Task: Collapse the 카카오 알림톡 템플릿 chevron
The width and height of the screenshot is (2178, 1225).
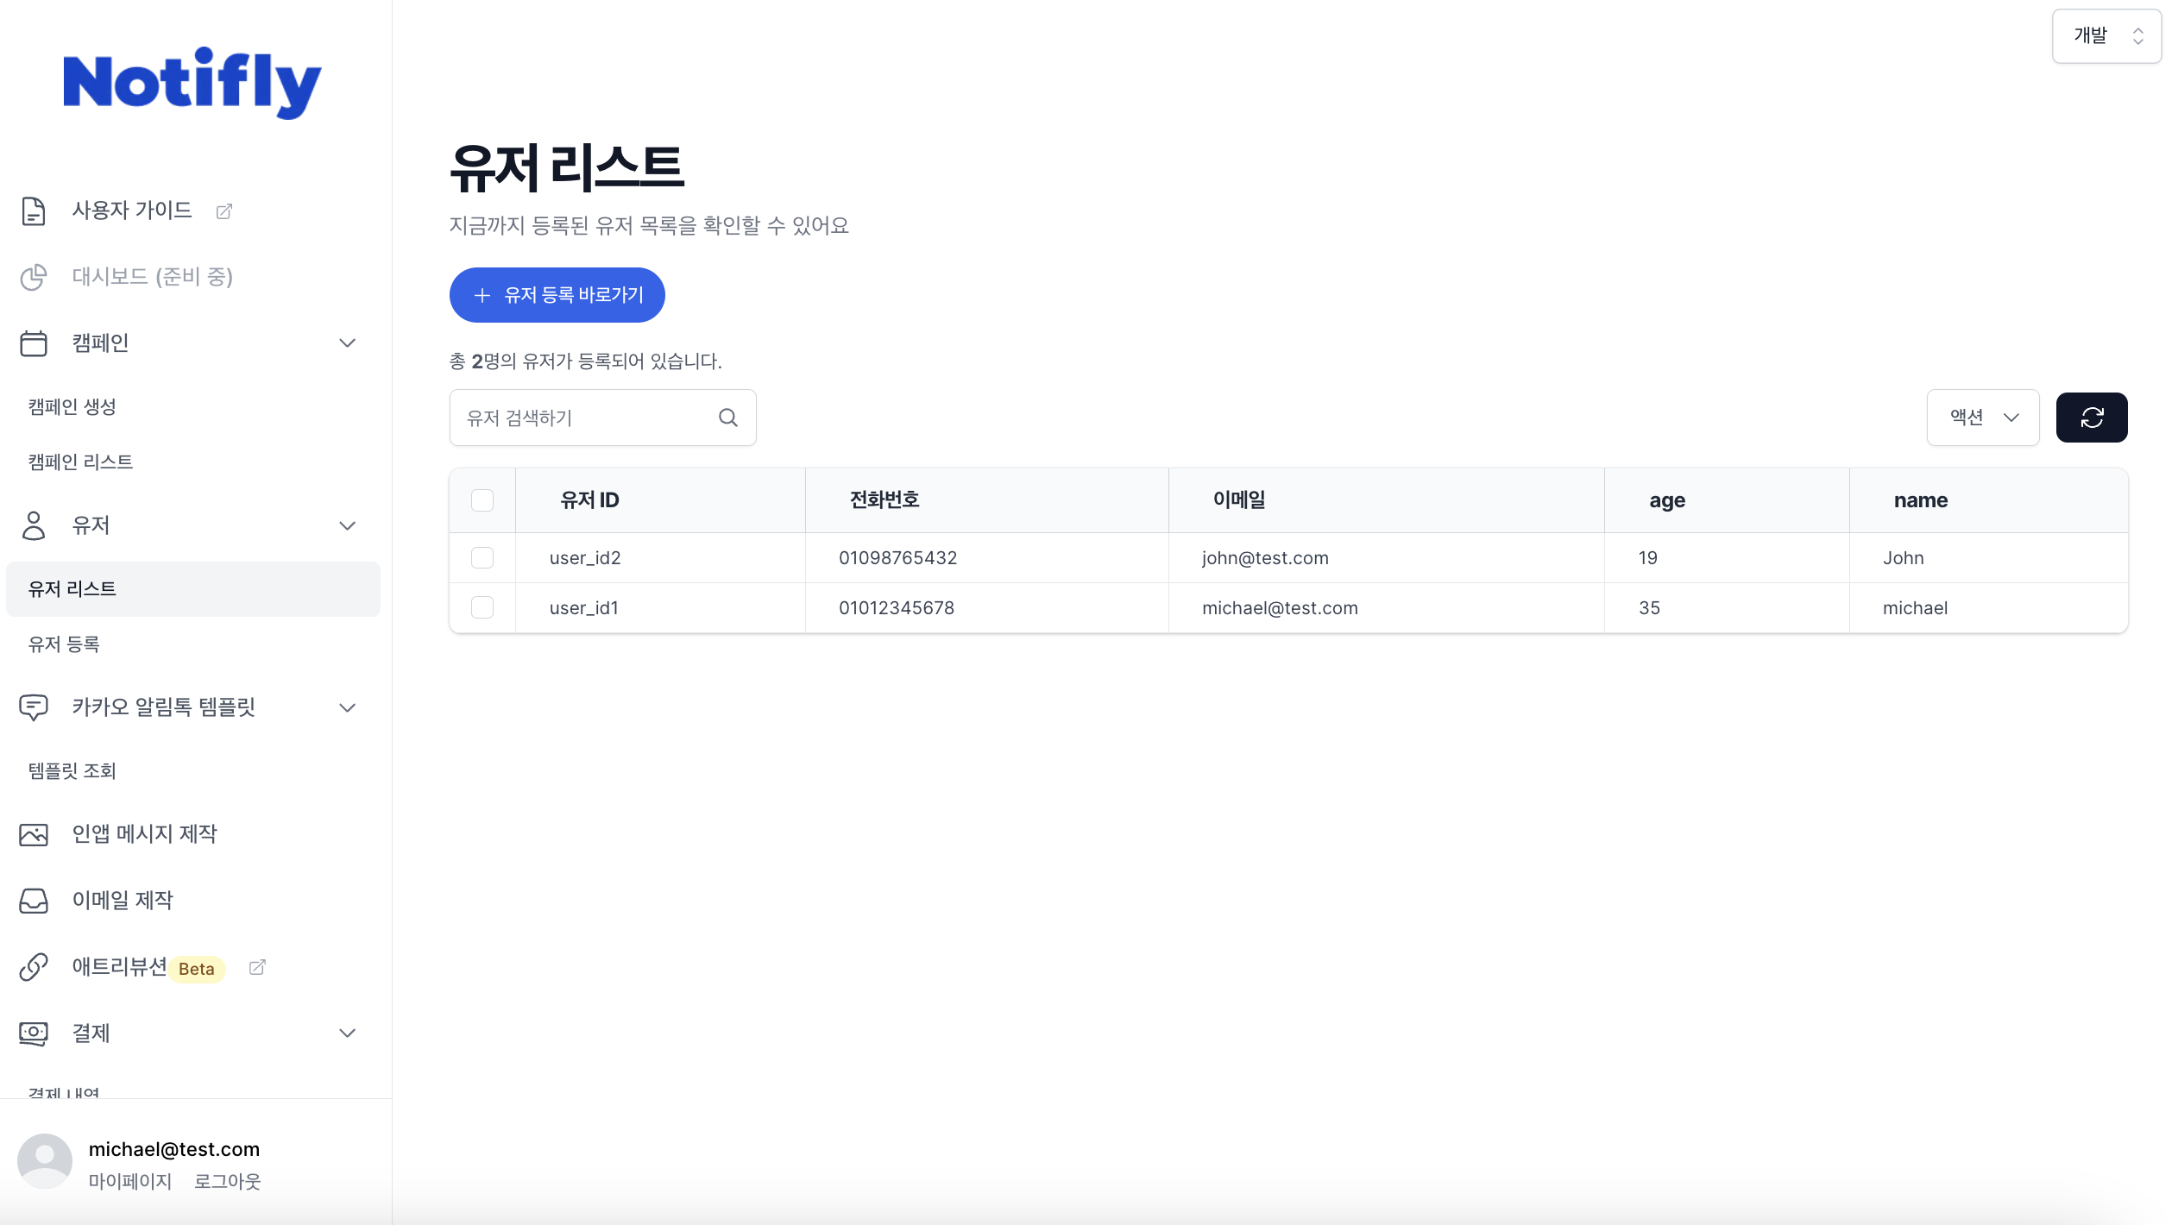Action: (348, 708)
